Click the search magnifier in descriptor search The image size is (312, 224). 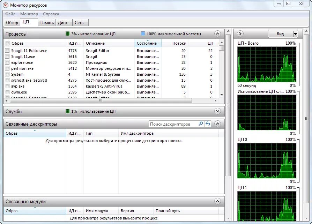coord(201,124)
